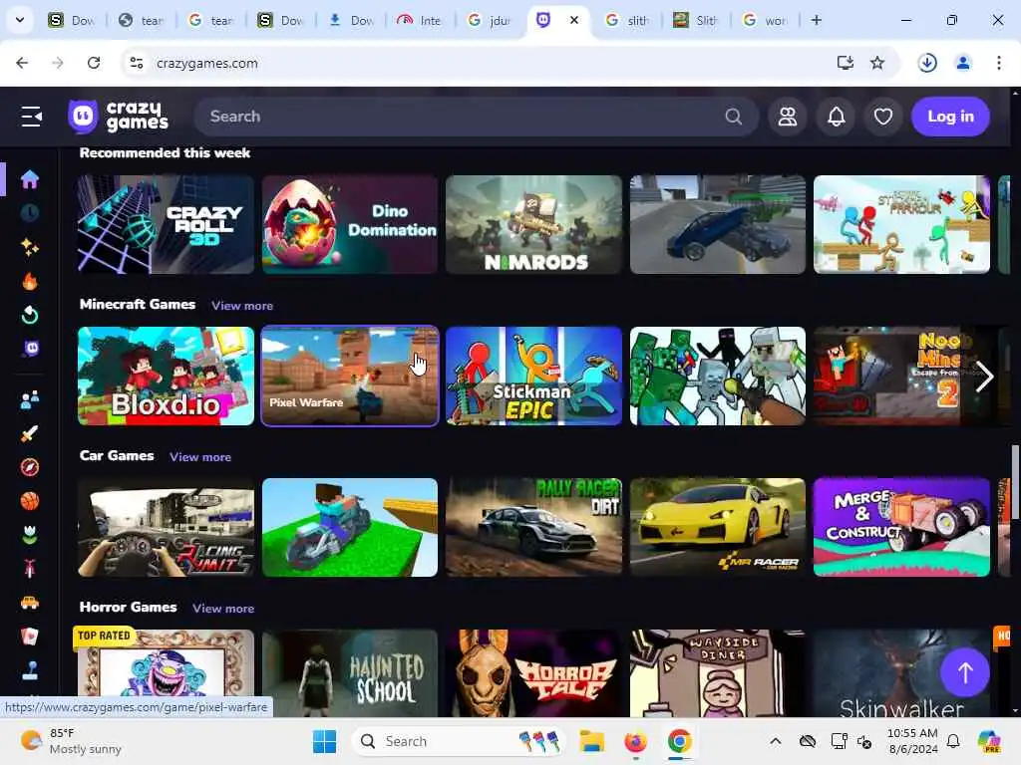Click the page vertical scrollbar thumb
1021x765 pixels.
pyautogui.click(x=1015, y=483)
